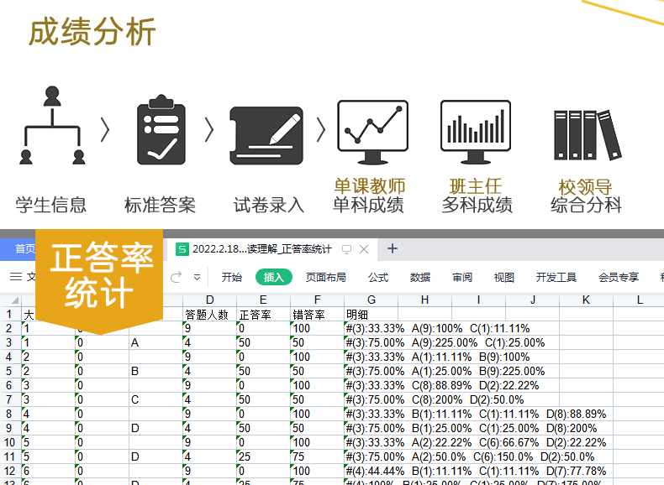Click the 成绩分析 title
The image size is (664, 485).
[92, 32]
